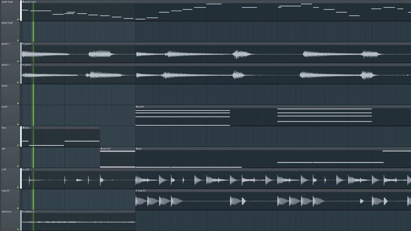This screenshot has height=231, width=411.
Task: Select the trap kit track name
Action: coord(5,191)
